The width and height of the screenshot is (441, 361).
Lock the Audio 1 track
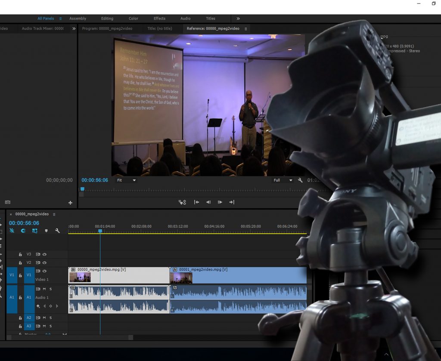[x=20, y=297]
